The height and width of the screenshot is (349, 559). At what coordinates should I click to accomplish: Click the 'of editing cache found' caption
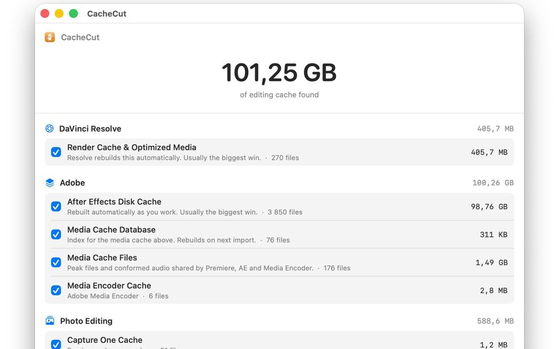[x=279, y=95]
